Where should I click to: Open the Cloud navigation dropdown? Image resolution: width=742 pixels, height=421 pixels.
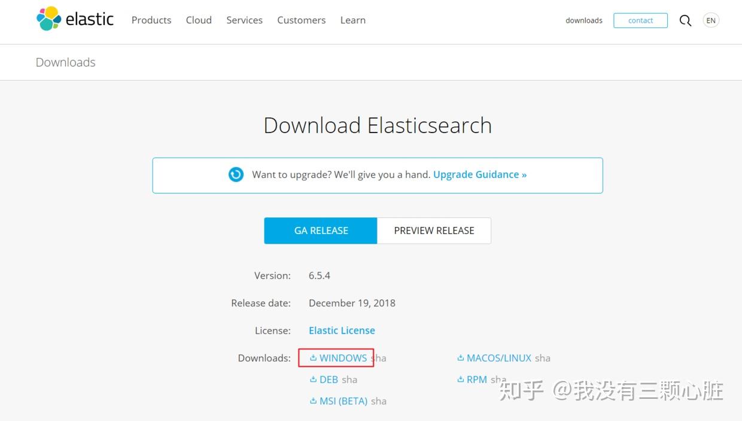pyautogui.click(x=198, y=20)
